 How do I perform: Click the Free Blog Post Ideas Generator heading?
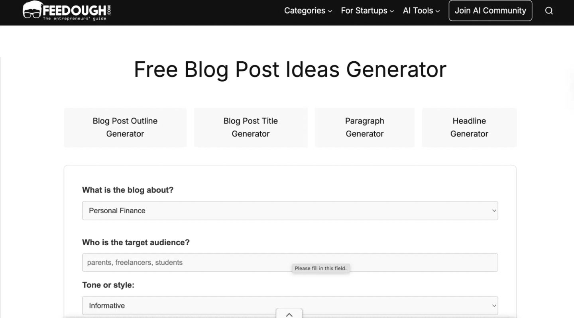(290, 69)
